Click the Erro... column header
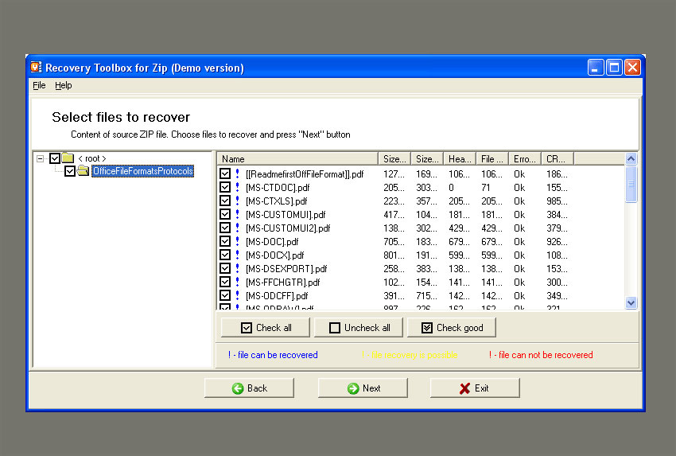 pyautogui.click(x=525, y=158)
